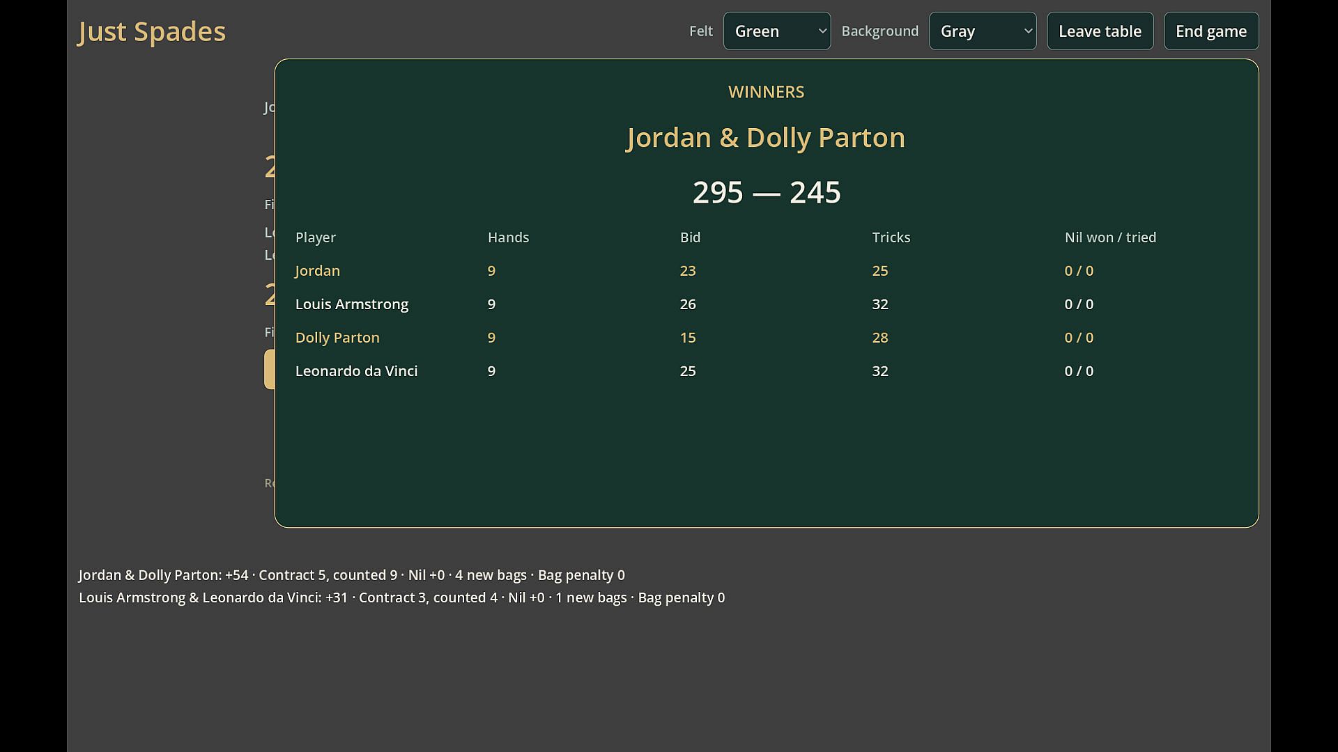The image size is (1338, 752).
Task: Select the Louis Armstrong player row
Action: pos(767,304)
